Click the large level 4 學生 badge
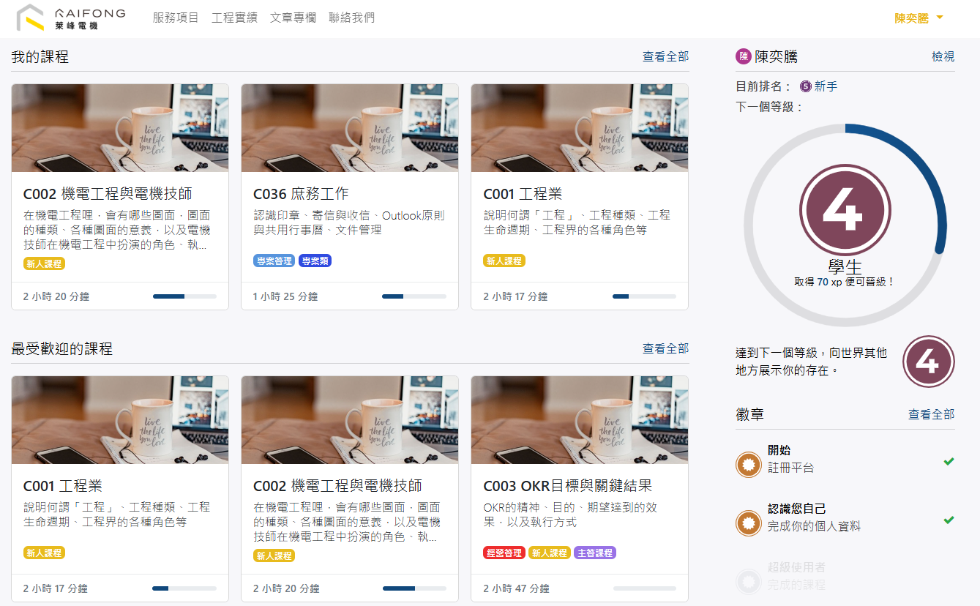This screenshot has height=606, width=980. (845, 210)
